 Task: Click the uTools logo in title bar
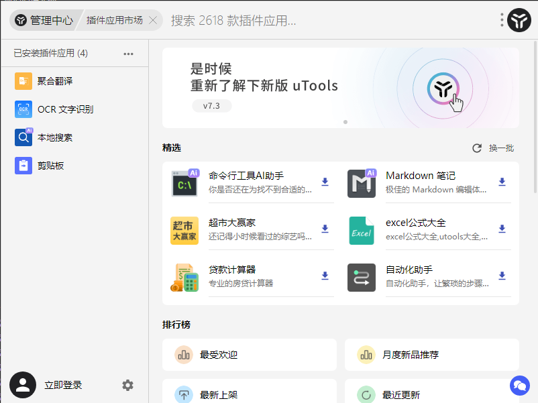518,20
